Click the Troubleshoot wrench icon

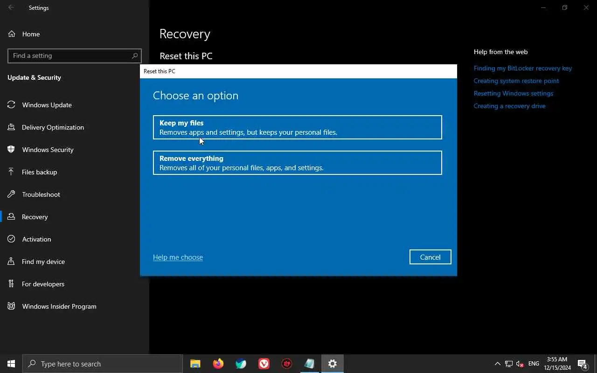point(11,194)
